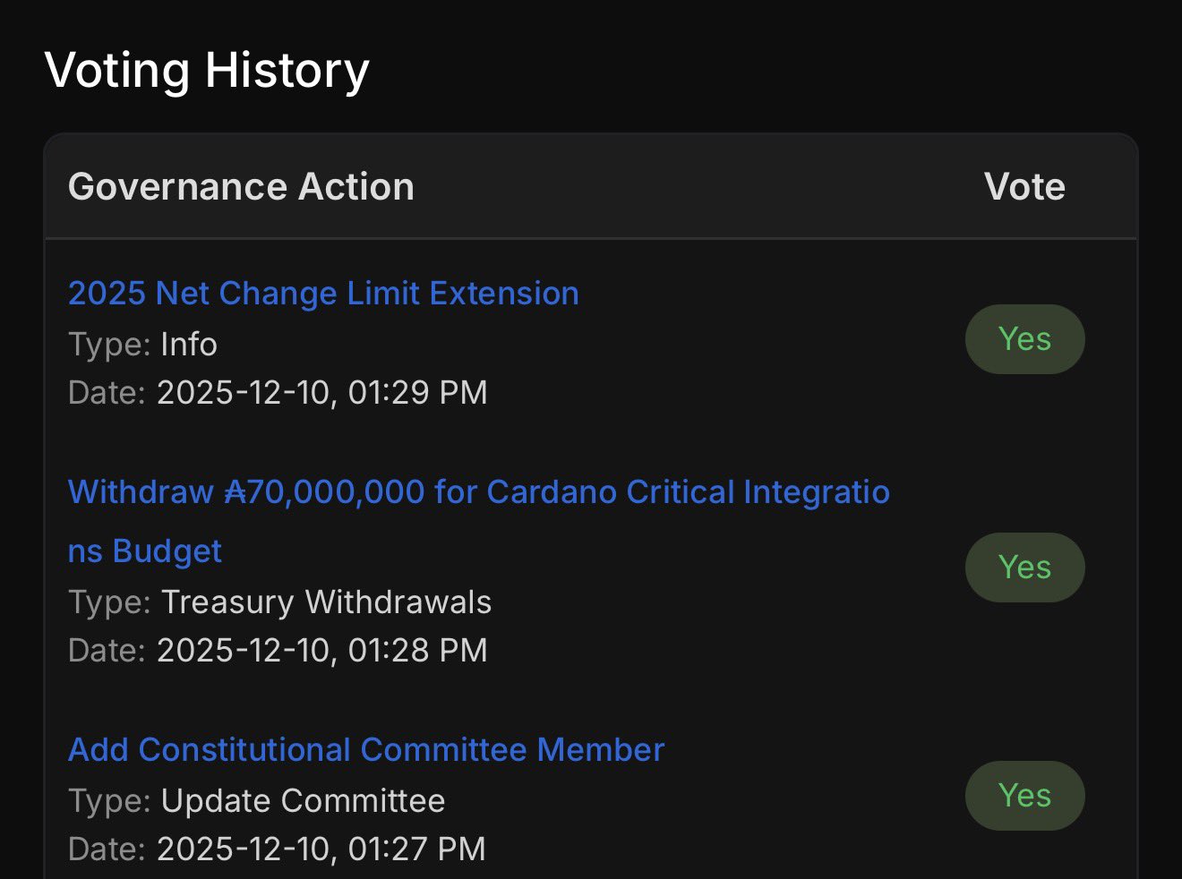The image size is (1182, 879).
Task: Click the 01:28 PM date value
Action: [x=322, y=651]
